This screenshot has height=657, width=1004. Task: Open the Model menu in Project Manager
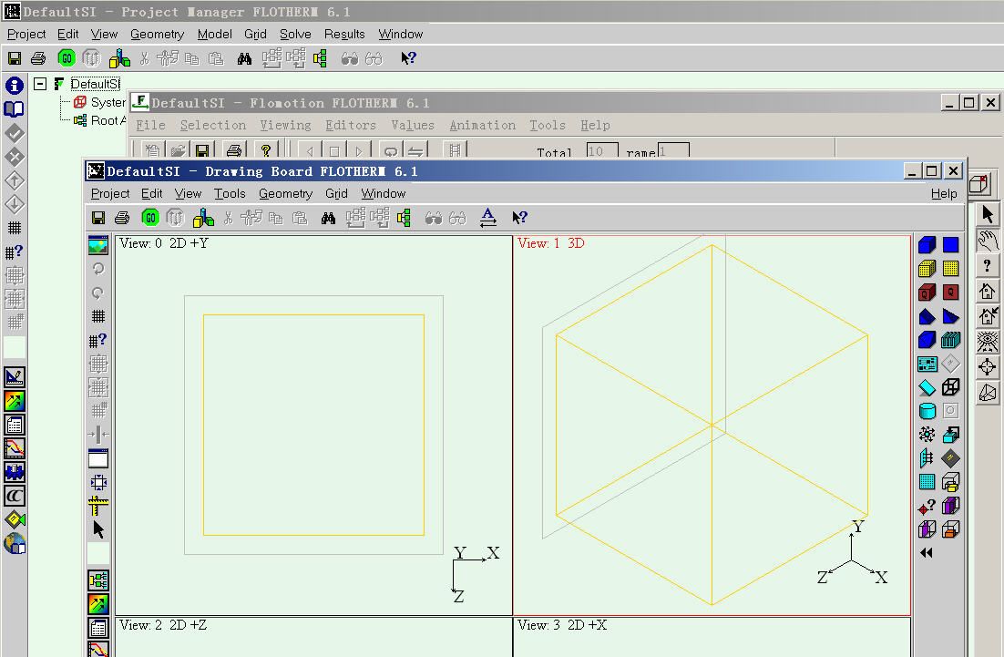point(214,34)
